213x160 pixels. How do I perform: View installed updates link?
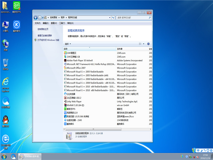[x=45, y=36]
